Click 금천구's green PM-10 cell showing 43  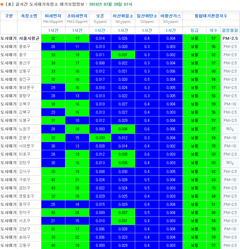click(53, 188)
